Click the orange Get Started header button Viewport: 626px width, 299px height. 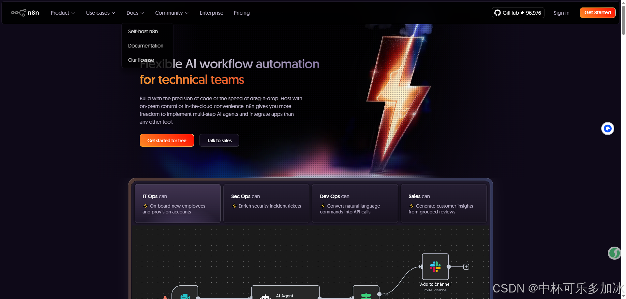598,13
